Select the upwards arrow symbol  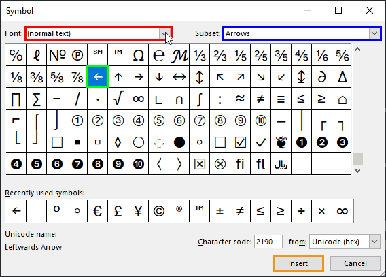(x=118, y=77)
